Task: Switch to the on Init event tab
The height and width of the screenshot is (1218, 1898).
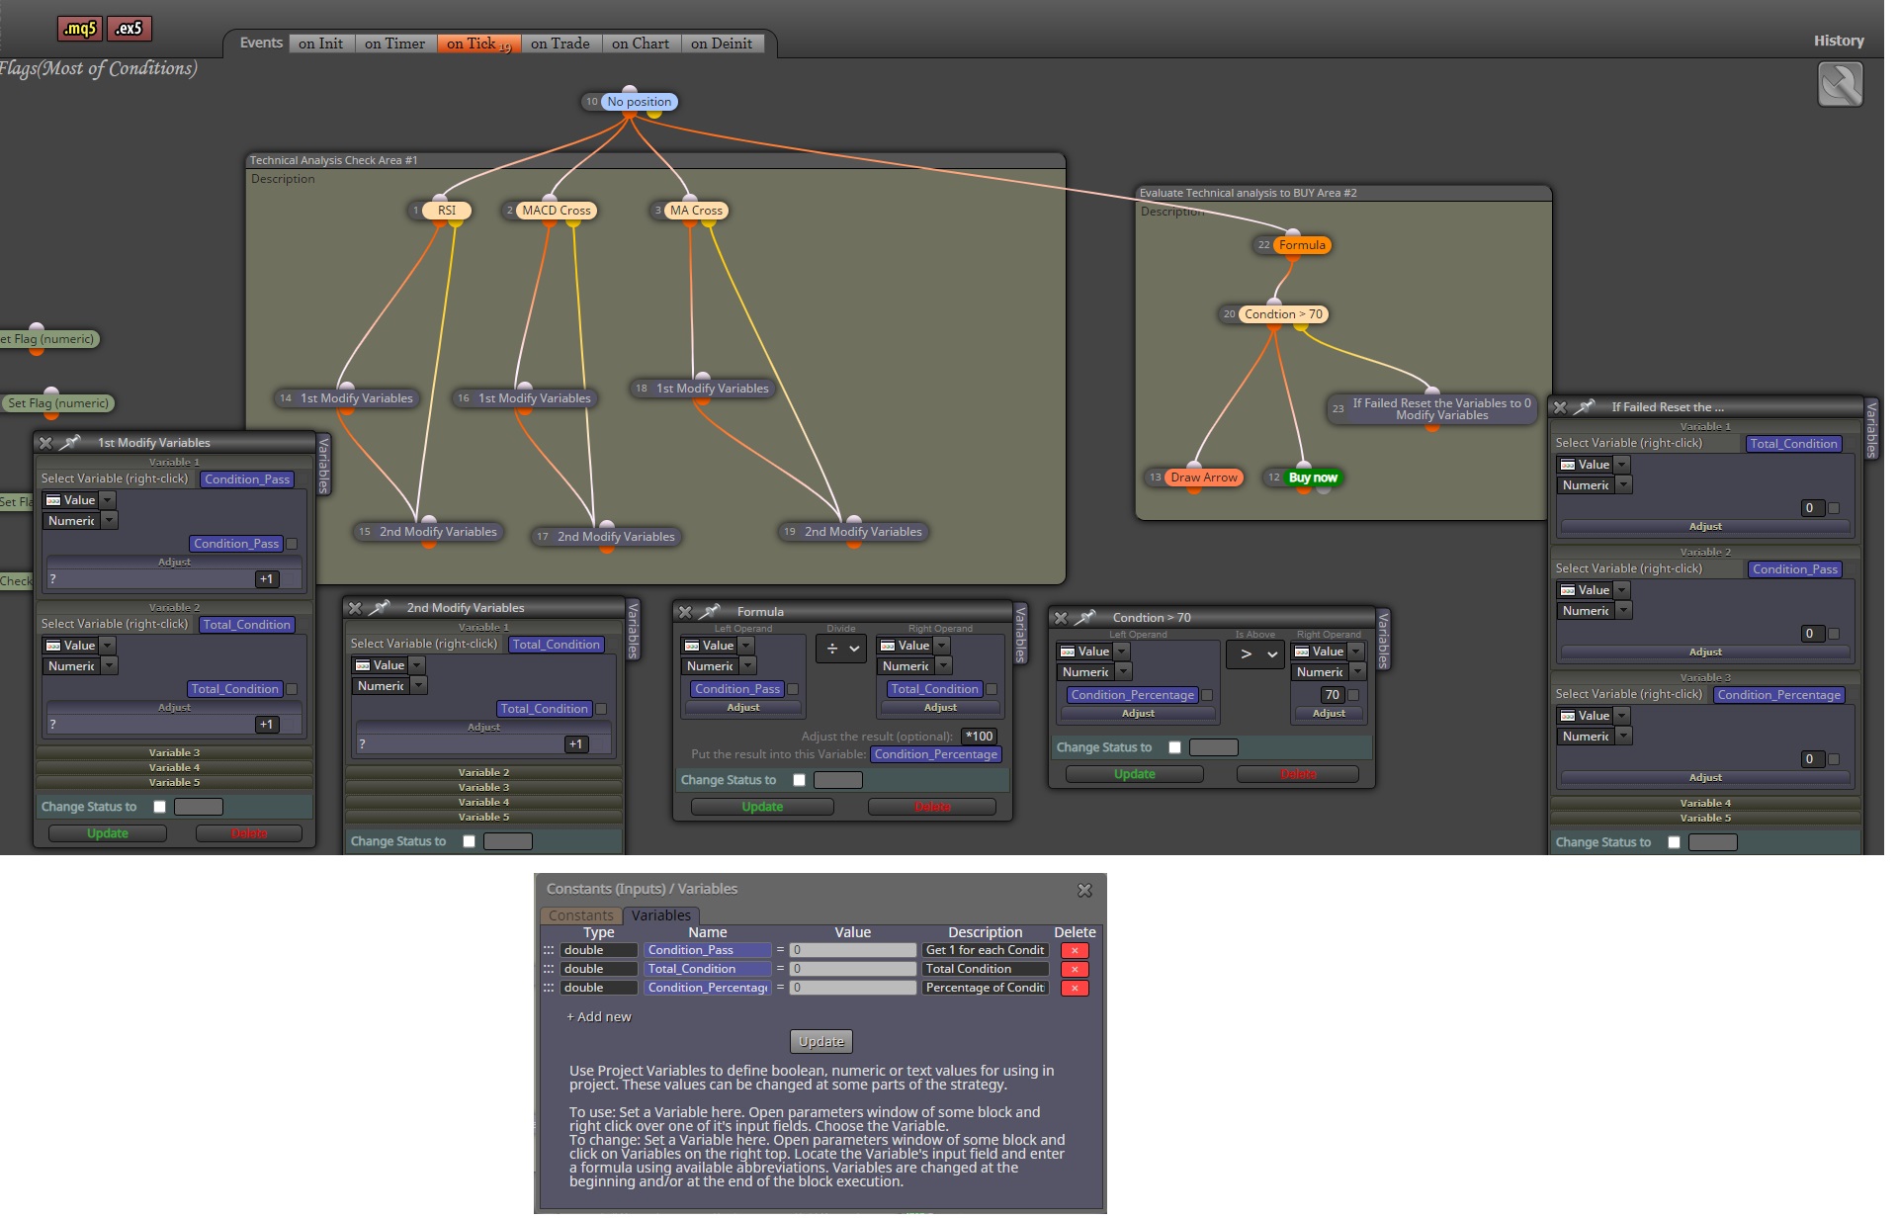Action: point(320,43)
